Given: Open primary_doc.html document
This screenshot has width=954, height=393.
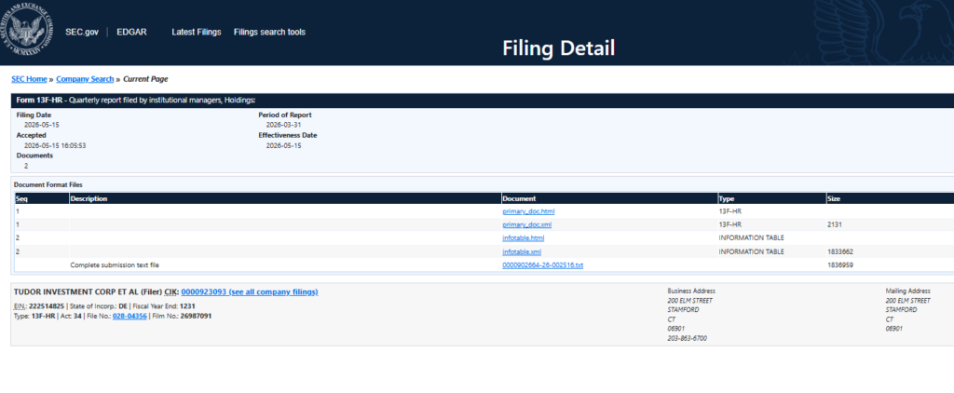Looking at the screenshot, I should pyautogui.click(x=529, y=211).
